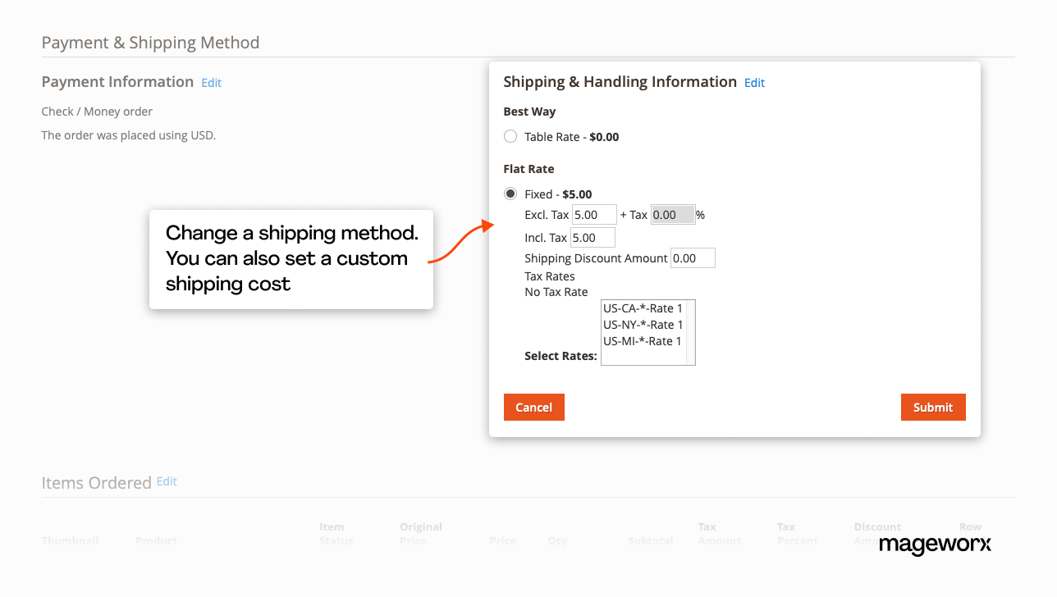1057x597 pixels.
Task: Open Edit link beside Shipping & Handling Information
Action: 754,83
